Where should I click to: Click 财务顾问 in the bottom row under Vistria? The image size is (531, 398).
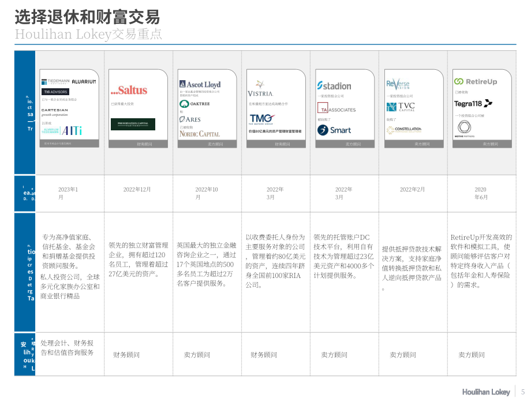coord(264,355)
